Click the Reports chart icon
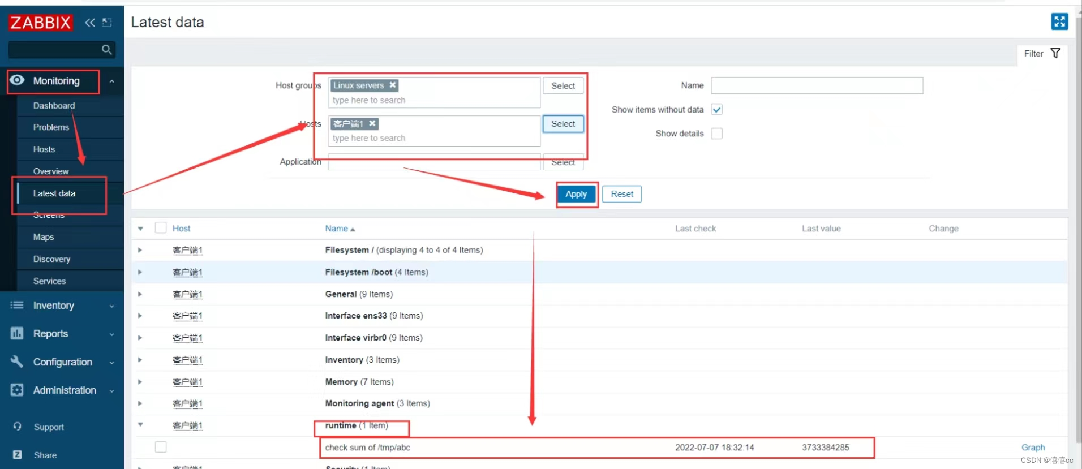The height and width of the screenshot is (469, 1082). (17, 334)
